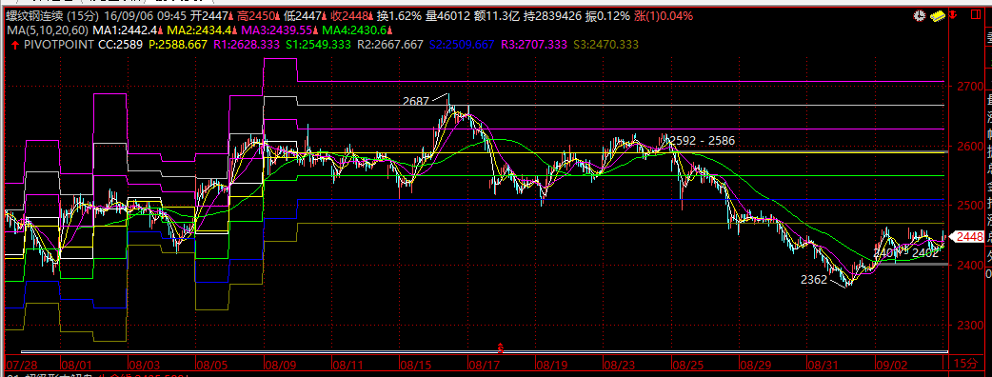The image size is (992, 377).
Task: Click the PIVOTPOINT indicator name
Action: pyautogui.click(x=58, y=45)
